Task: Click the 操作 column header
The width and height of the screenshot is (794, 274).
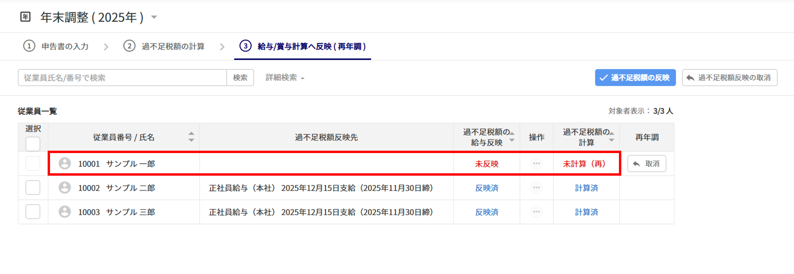Action: click(x=536, y=137)
